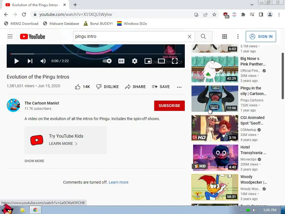Enter fullscreen mode

point(175,61)
